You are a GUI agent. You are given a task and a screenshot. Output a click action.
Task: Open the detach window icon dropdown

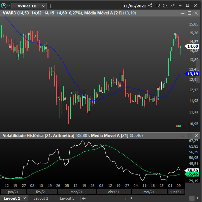pyautogui.click(x=158, y=6)
